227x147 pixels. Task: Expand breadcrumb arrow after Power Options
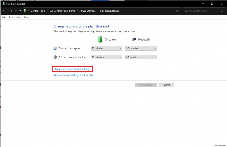98,11
